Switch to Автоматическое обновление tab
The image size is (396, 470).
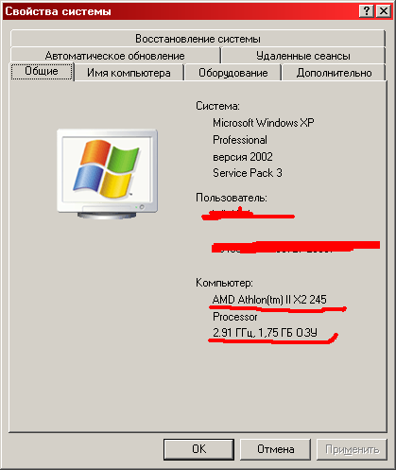click(x=115, y=56)
